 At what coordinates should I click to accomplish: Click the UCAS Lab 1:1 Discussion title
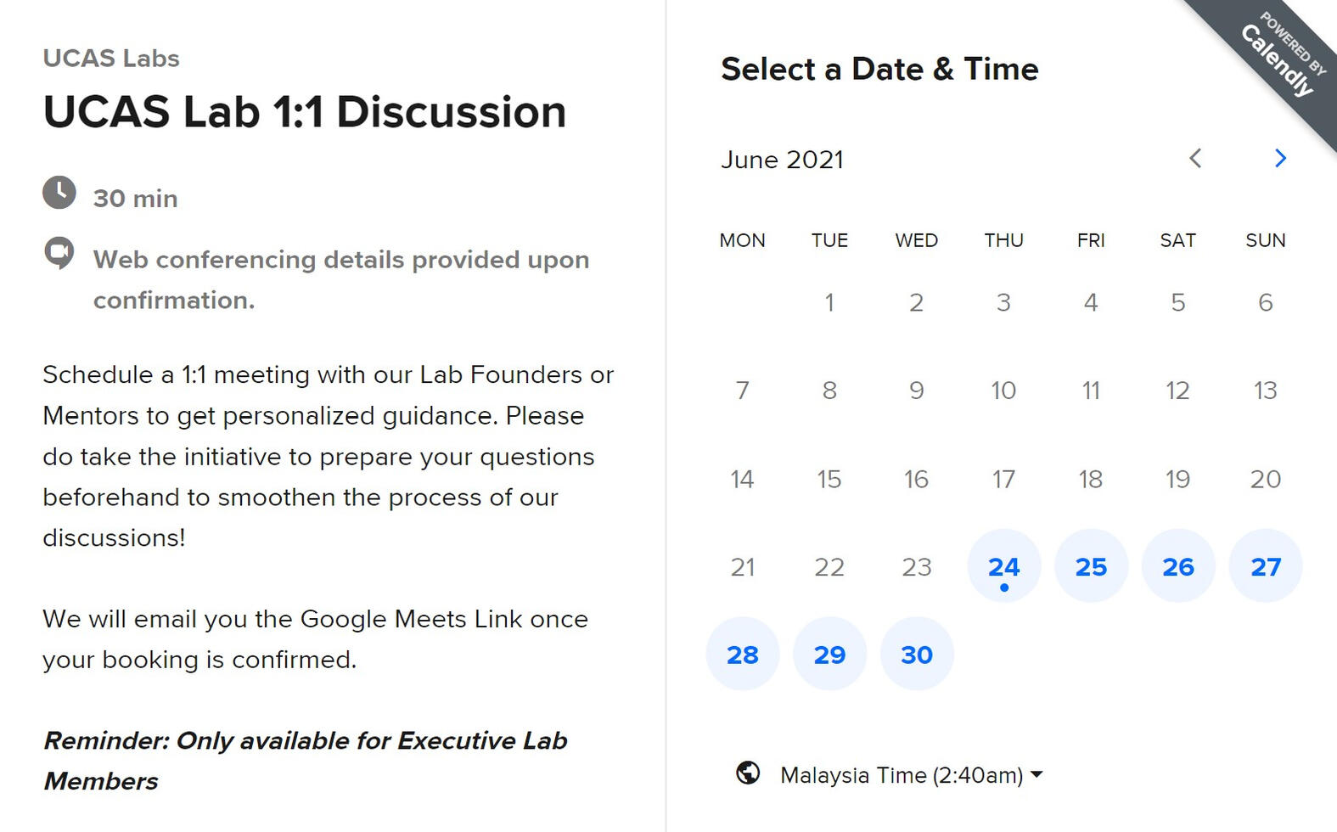tap(304, 112)
